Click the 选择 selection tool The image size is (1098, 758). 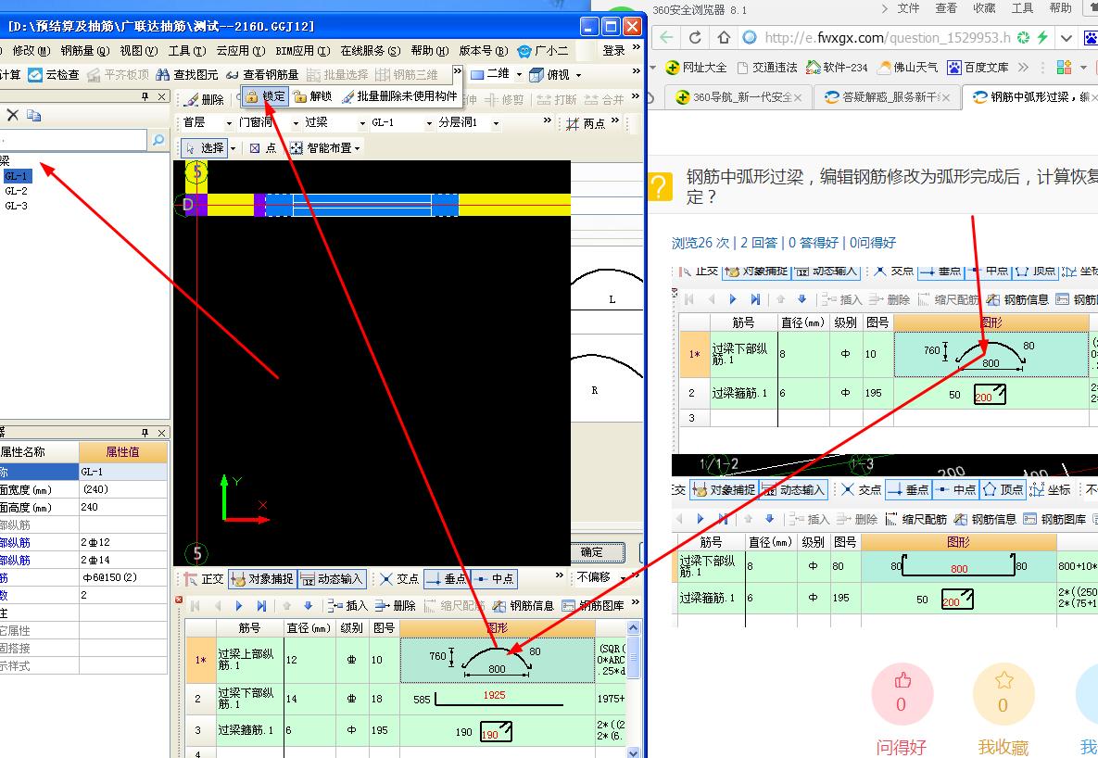click(x=205, y=148)
